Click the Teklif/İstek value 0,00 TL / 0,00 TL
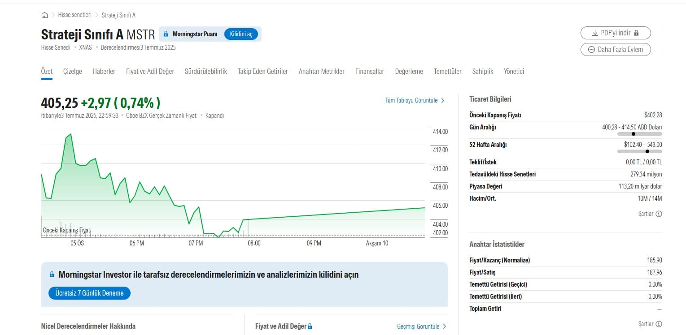The width and height of the screenshot is (686, 335). point(644,162)
